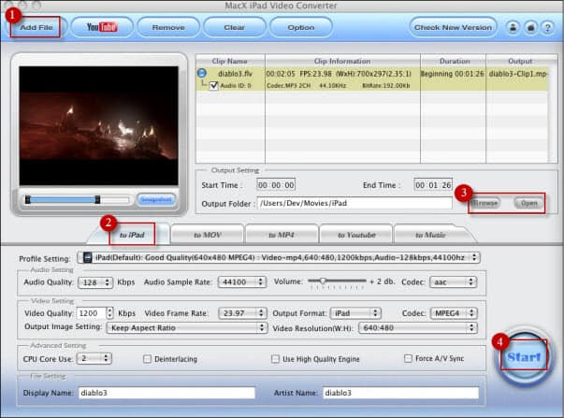Click Check New Version

453,27
